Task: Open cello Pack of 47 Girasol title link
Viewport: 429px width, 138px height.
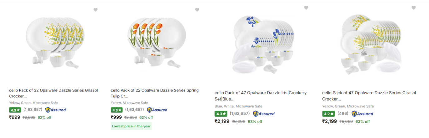Action: (x=369, y=96)
